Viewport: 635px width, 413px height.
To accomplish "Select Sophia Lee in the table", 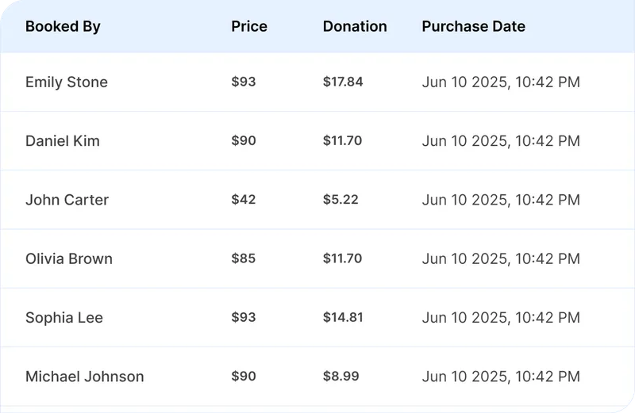I will click(x=64, y=317).
